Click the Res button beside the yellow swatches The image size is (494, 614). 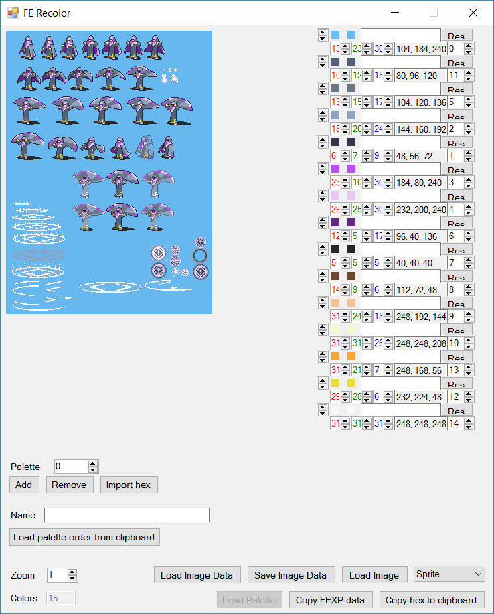[x=457, y=383]
